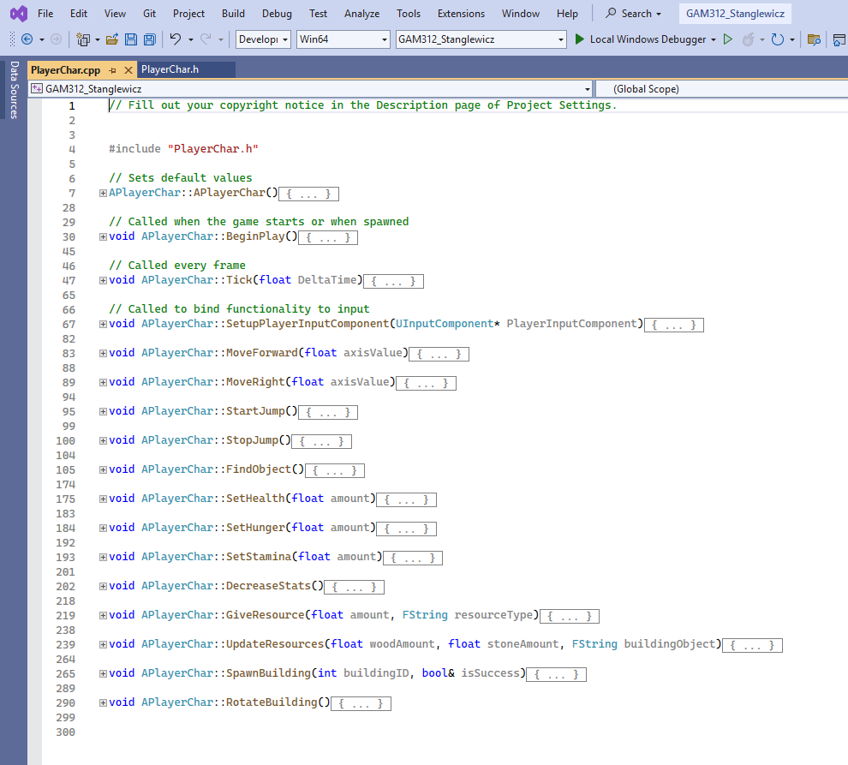Click the search magnifier icon in title bar
The width and height of the screenshot is (848, 765).
(611, 13)
